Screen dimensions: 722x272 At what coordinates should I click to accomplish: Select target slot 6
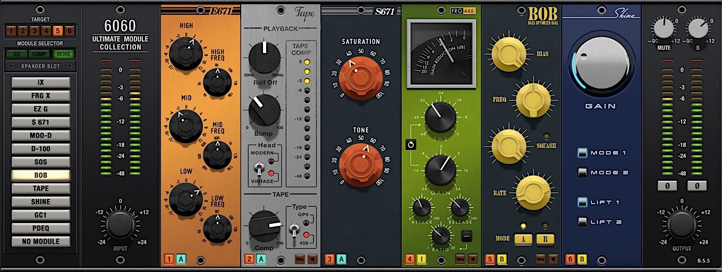(70, 31)
